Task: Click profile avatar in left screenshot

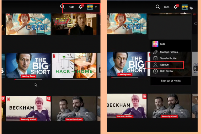Action: point(90,7)
